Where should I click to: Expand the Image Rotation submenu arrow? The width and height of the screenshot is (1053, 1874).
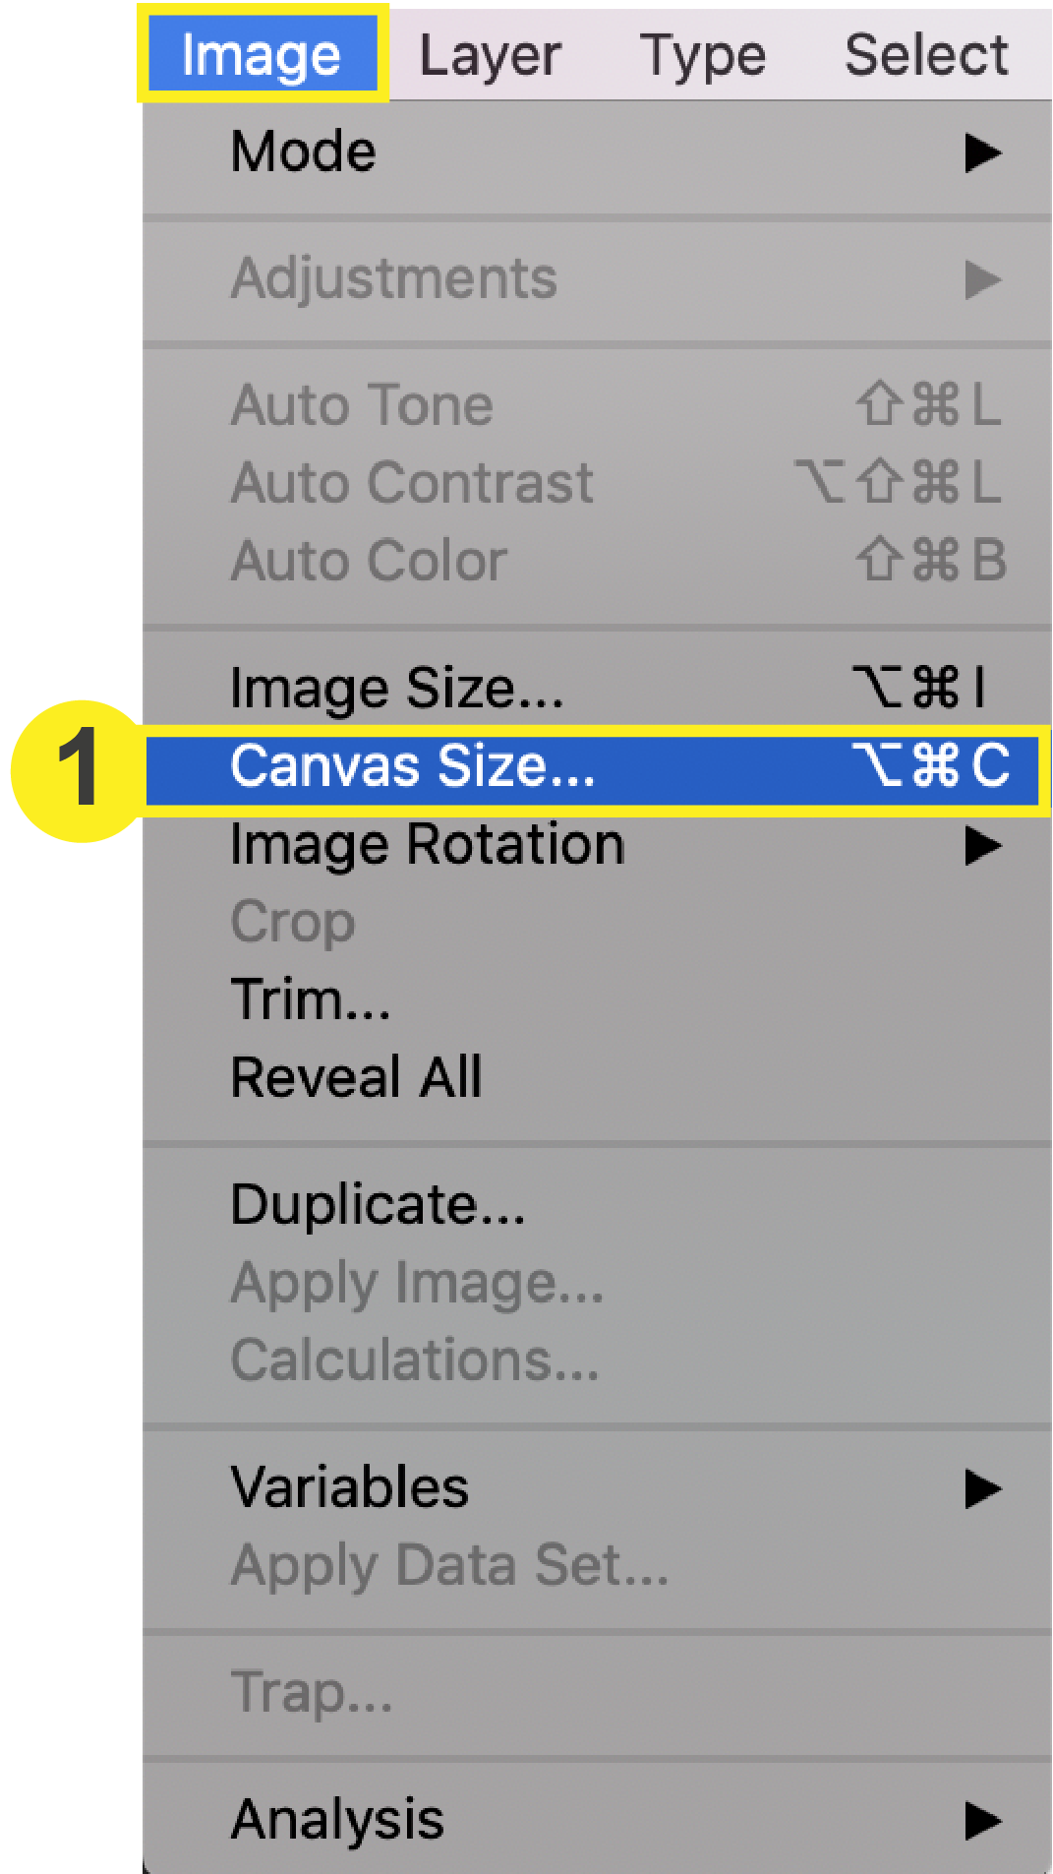[x=982, y=845]
